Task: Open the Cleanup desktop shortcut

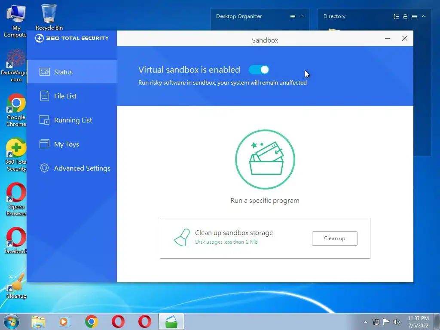Action: pyautogui.click(x=16, y=285)
